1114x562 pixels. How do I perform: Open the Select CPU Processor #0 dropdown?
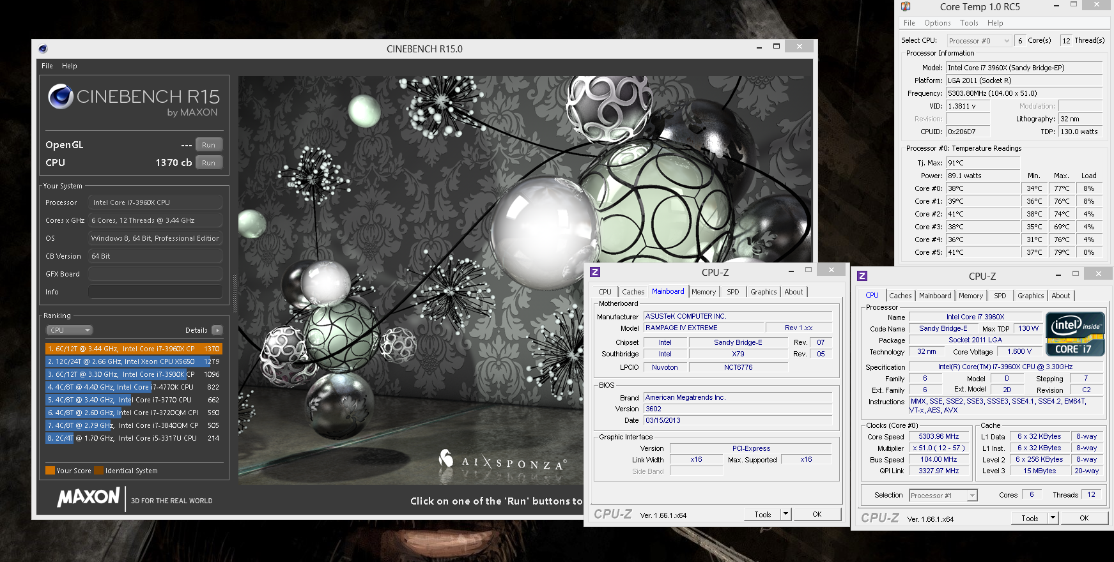click(x=979, y=40)
